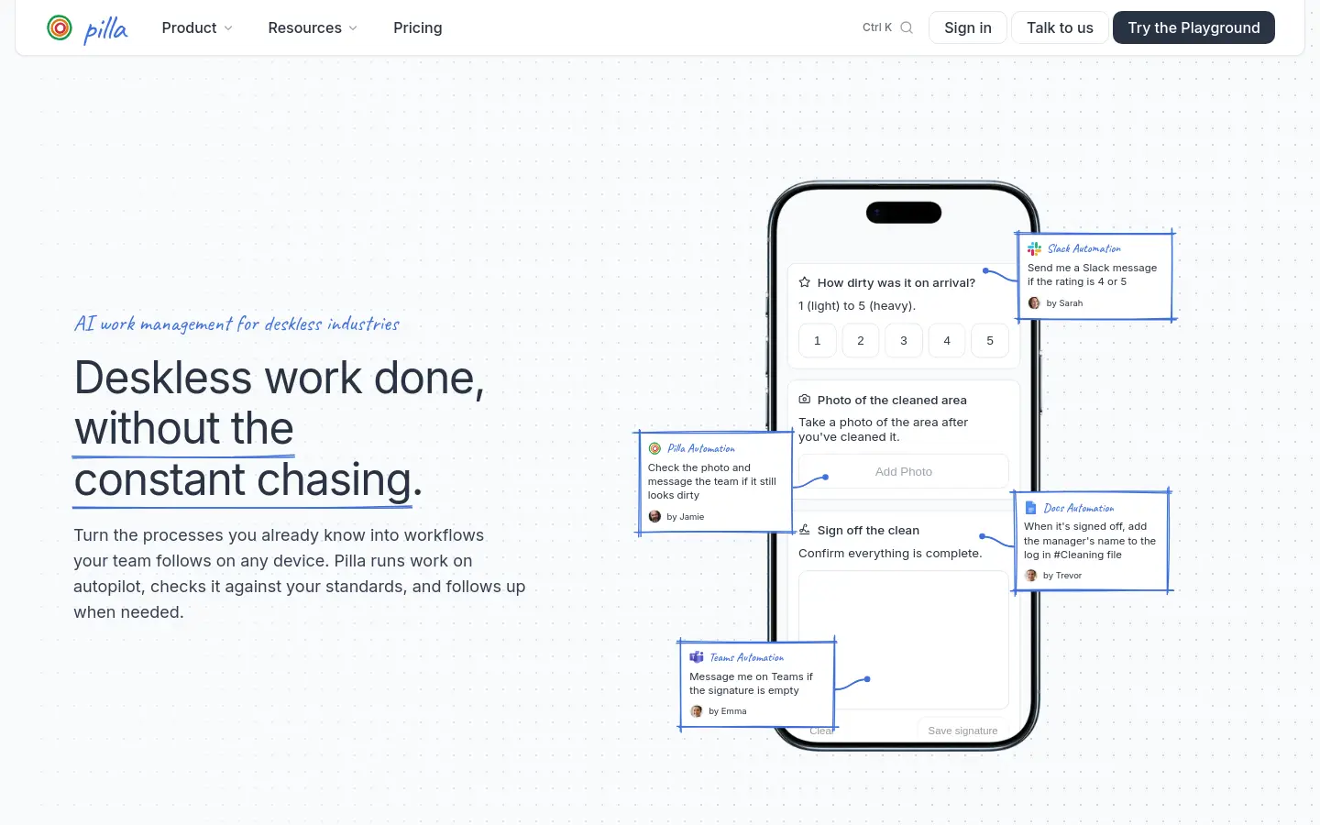1320x825 pixels.
Task: Expand the Product dropdown menu
Action: pyautogui.click(x=197, y=27)
